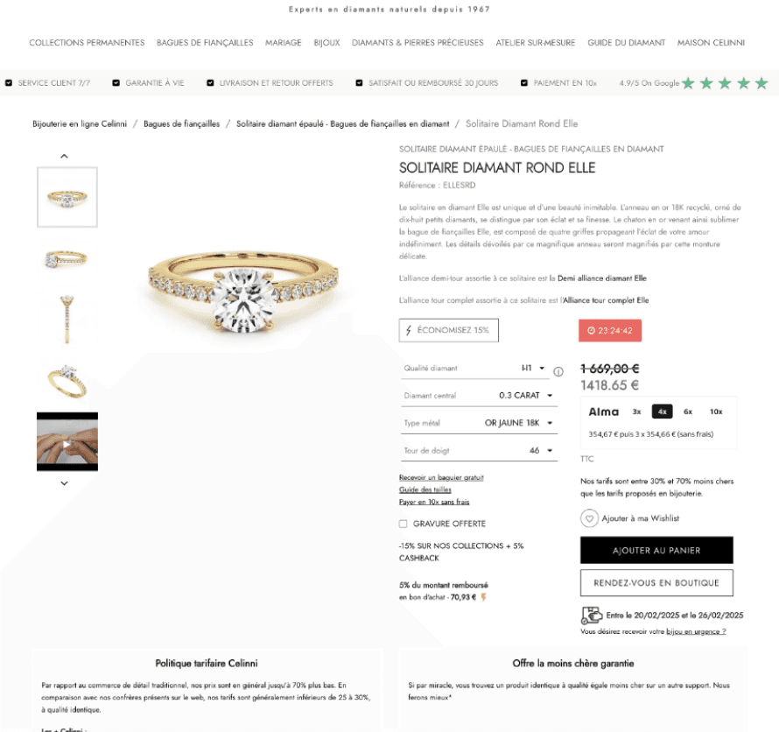This screenshot has height=732, width=779.
Task: Click the Google rating stars
Action: point(725,83)
